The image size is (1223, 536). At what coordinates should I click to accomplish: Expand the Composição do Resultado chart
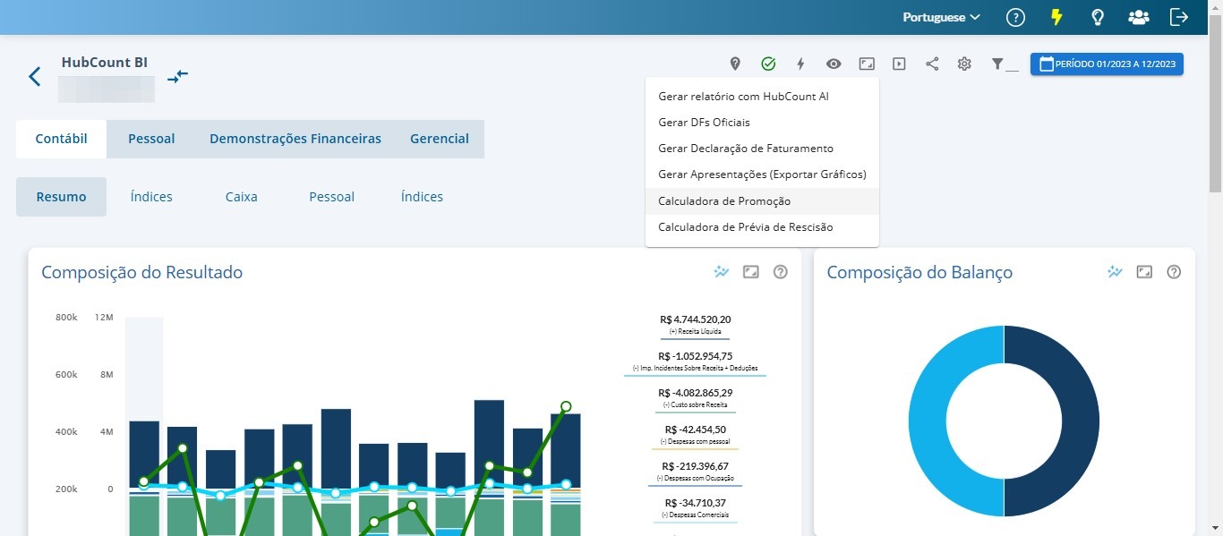pyautogui.click(x=751, y=272)
